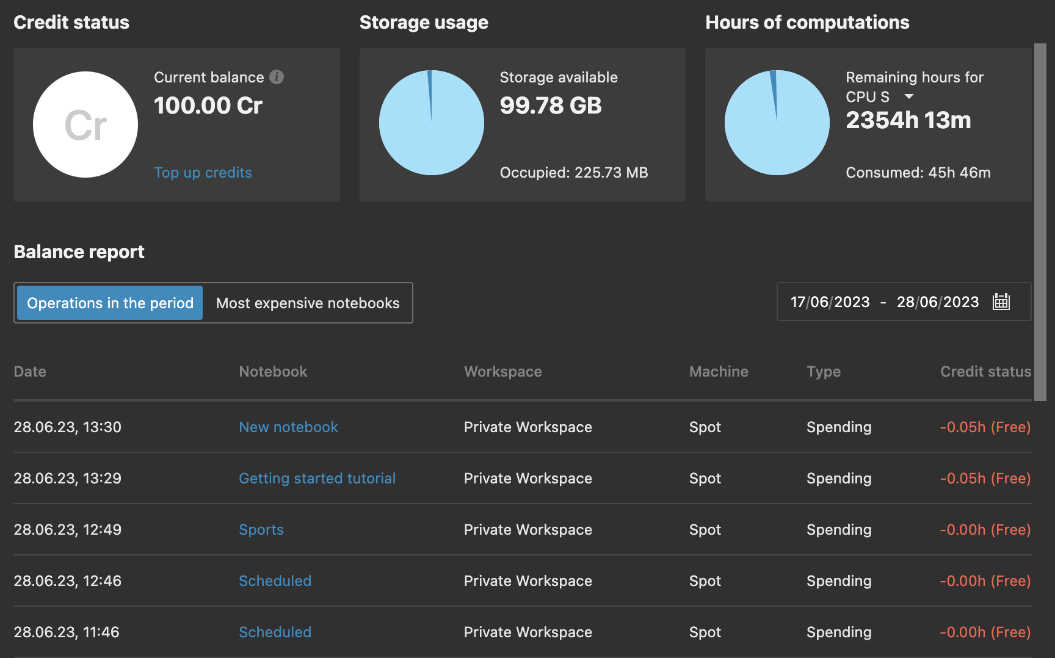Click the white Cr credit badge
The width and height of the screenshot is (1055, 658).
pos(85,124)
